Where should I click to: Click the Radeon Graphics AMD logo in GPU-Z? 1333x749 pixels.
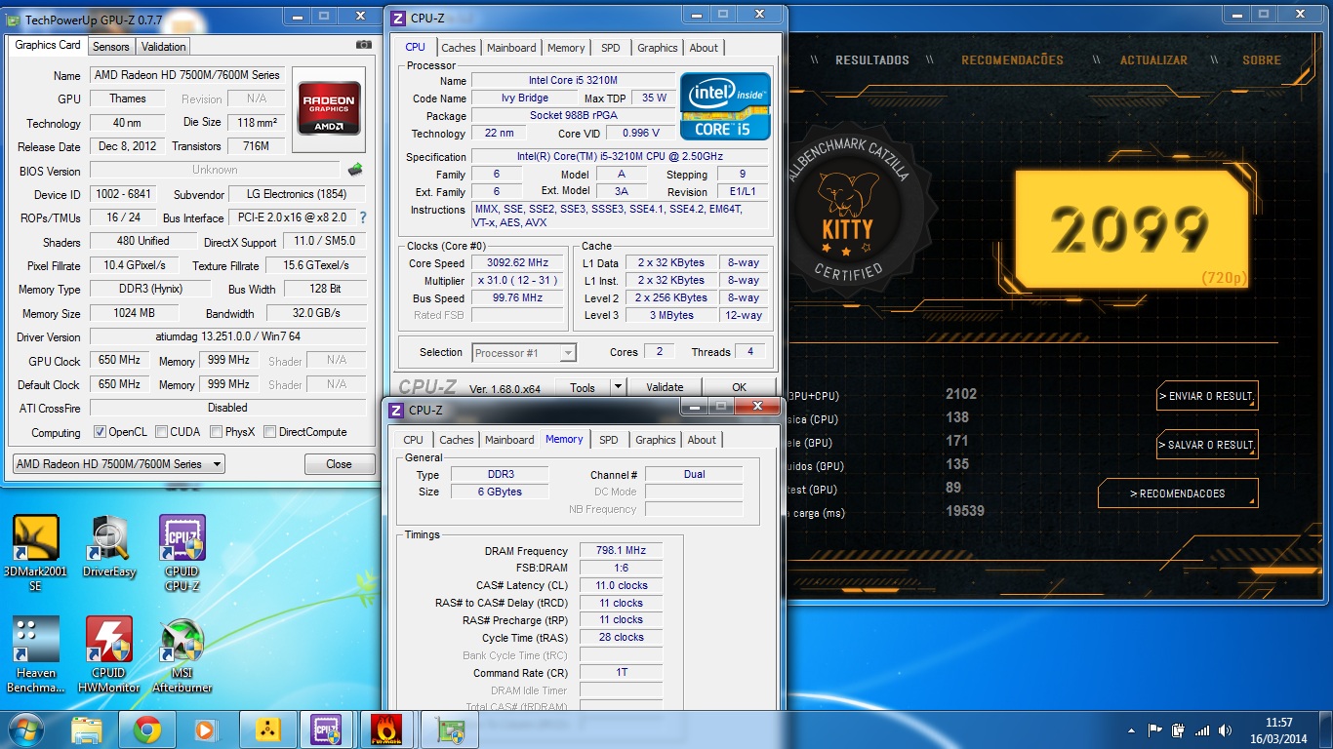click(330, 107)
